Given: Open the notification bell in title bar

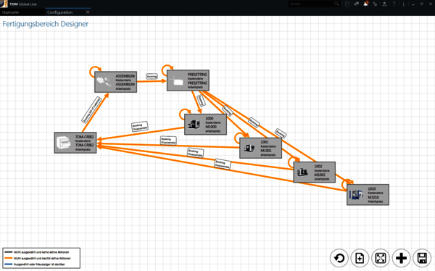Looking at the screenshot, I should 366,4.
